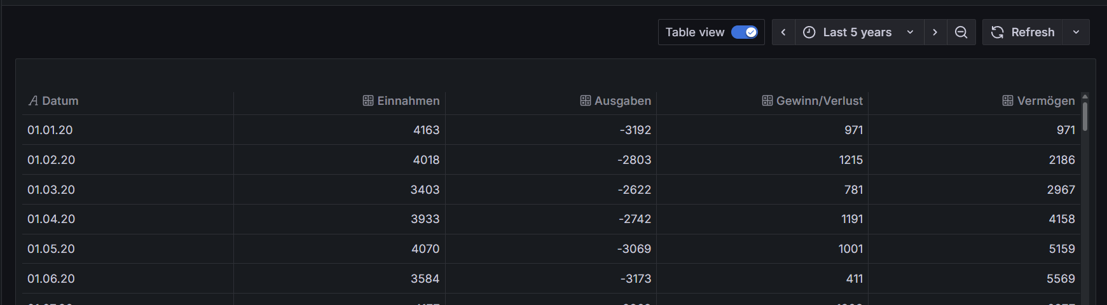1107x305 pixels.
Task: Click Vermögen cell showing 5569
Action: pos(1061,279)
